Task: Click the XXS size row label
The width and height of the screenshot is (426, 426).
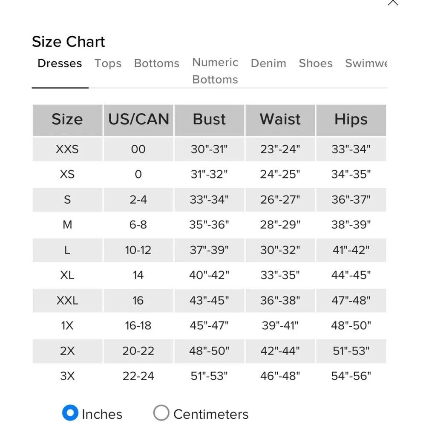Action: [67, 149]
